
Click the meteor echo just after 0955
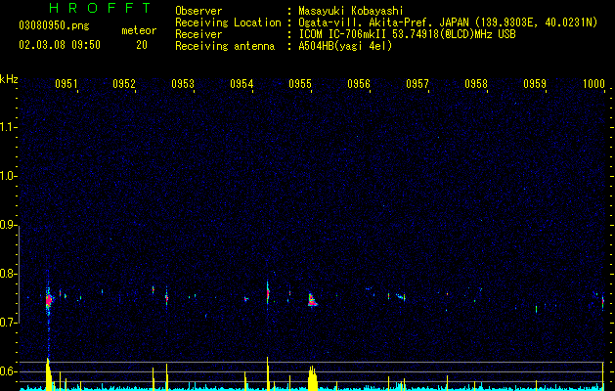click(312, 300)
